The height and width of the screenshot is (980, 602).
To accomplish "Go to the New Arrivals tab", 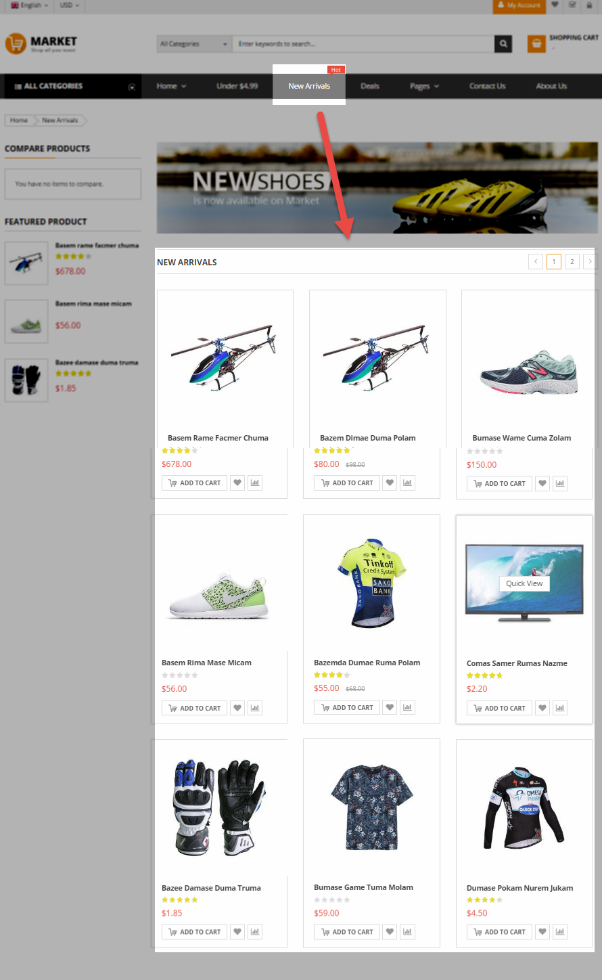I will (x=309, y=86).
